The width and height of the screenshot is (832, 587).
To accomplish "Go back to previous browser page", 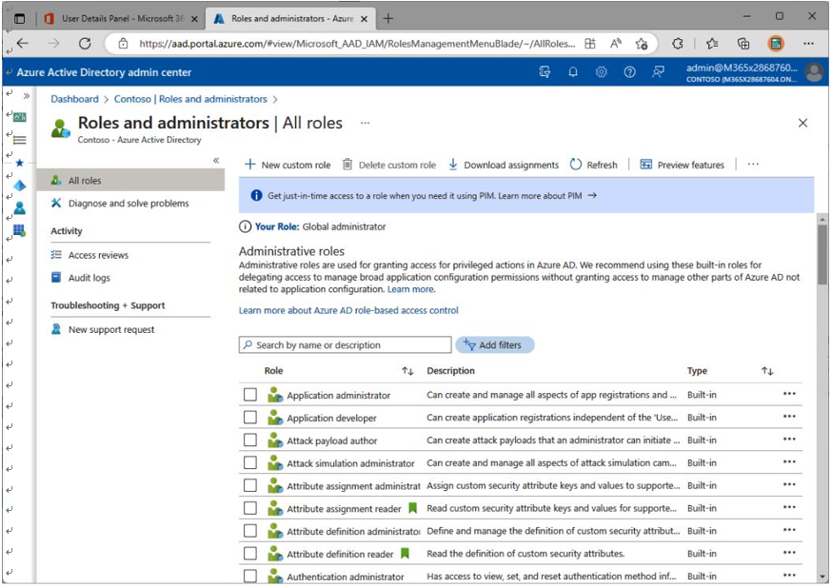I will (23, 44).
